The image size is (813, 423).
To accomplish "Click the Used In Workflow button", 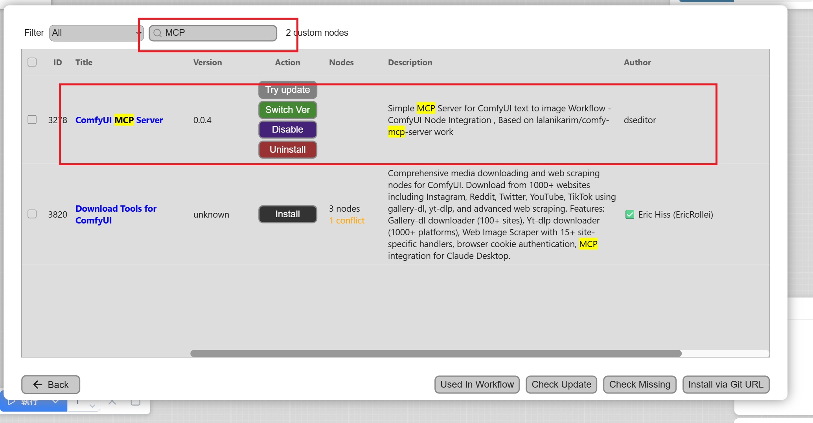I will coord(477,384).
